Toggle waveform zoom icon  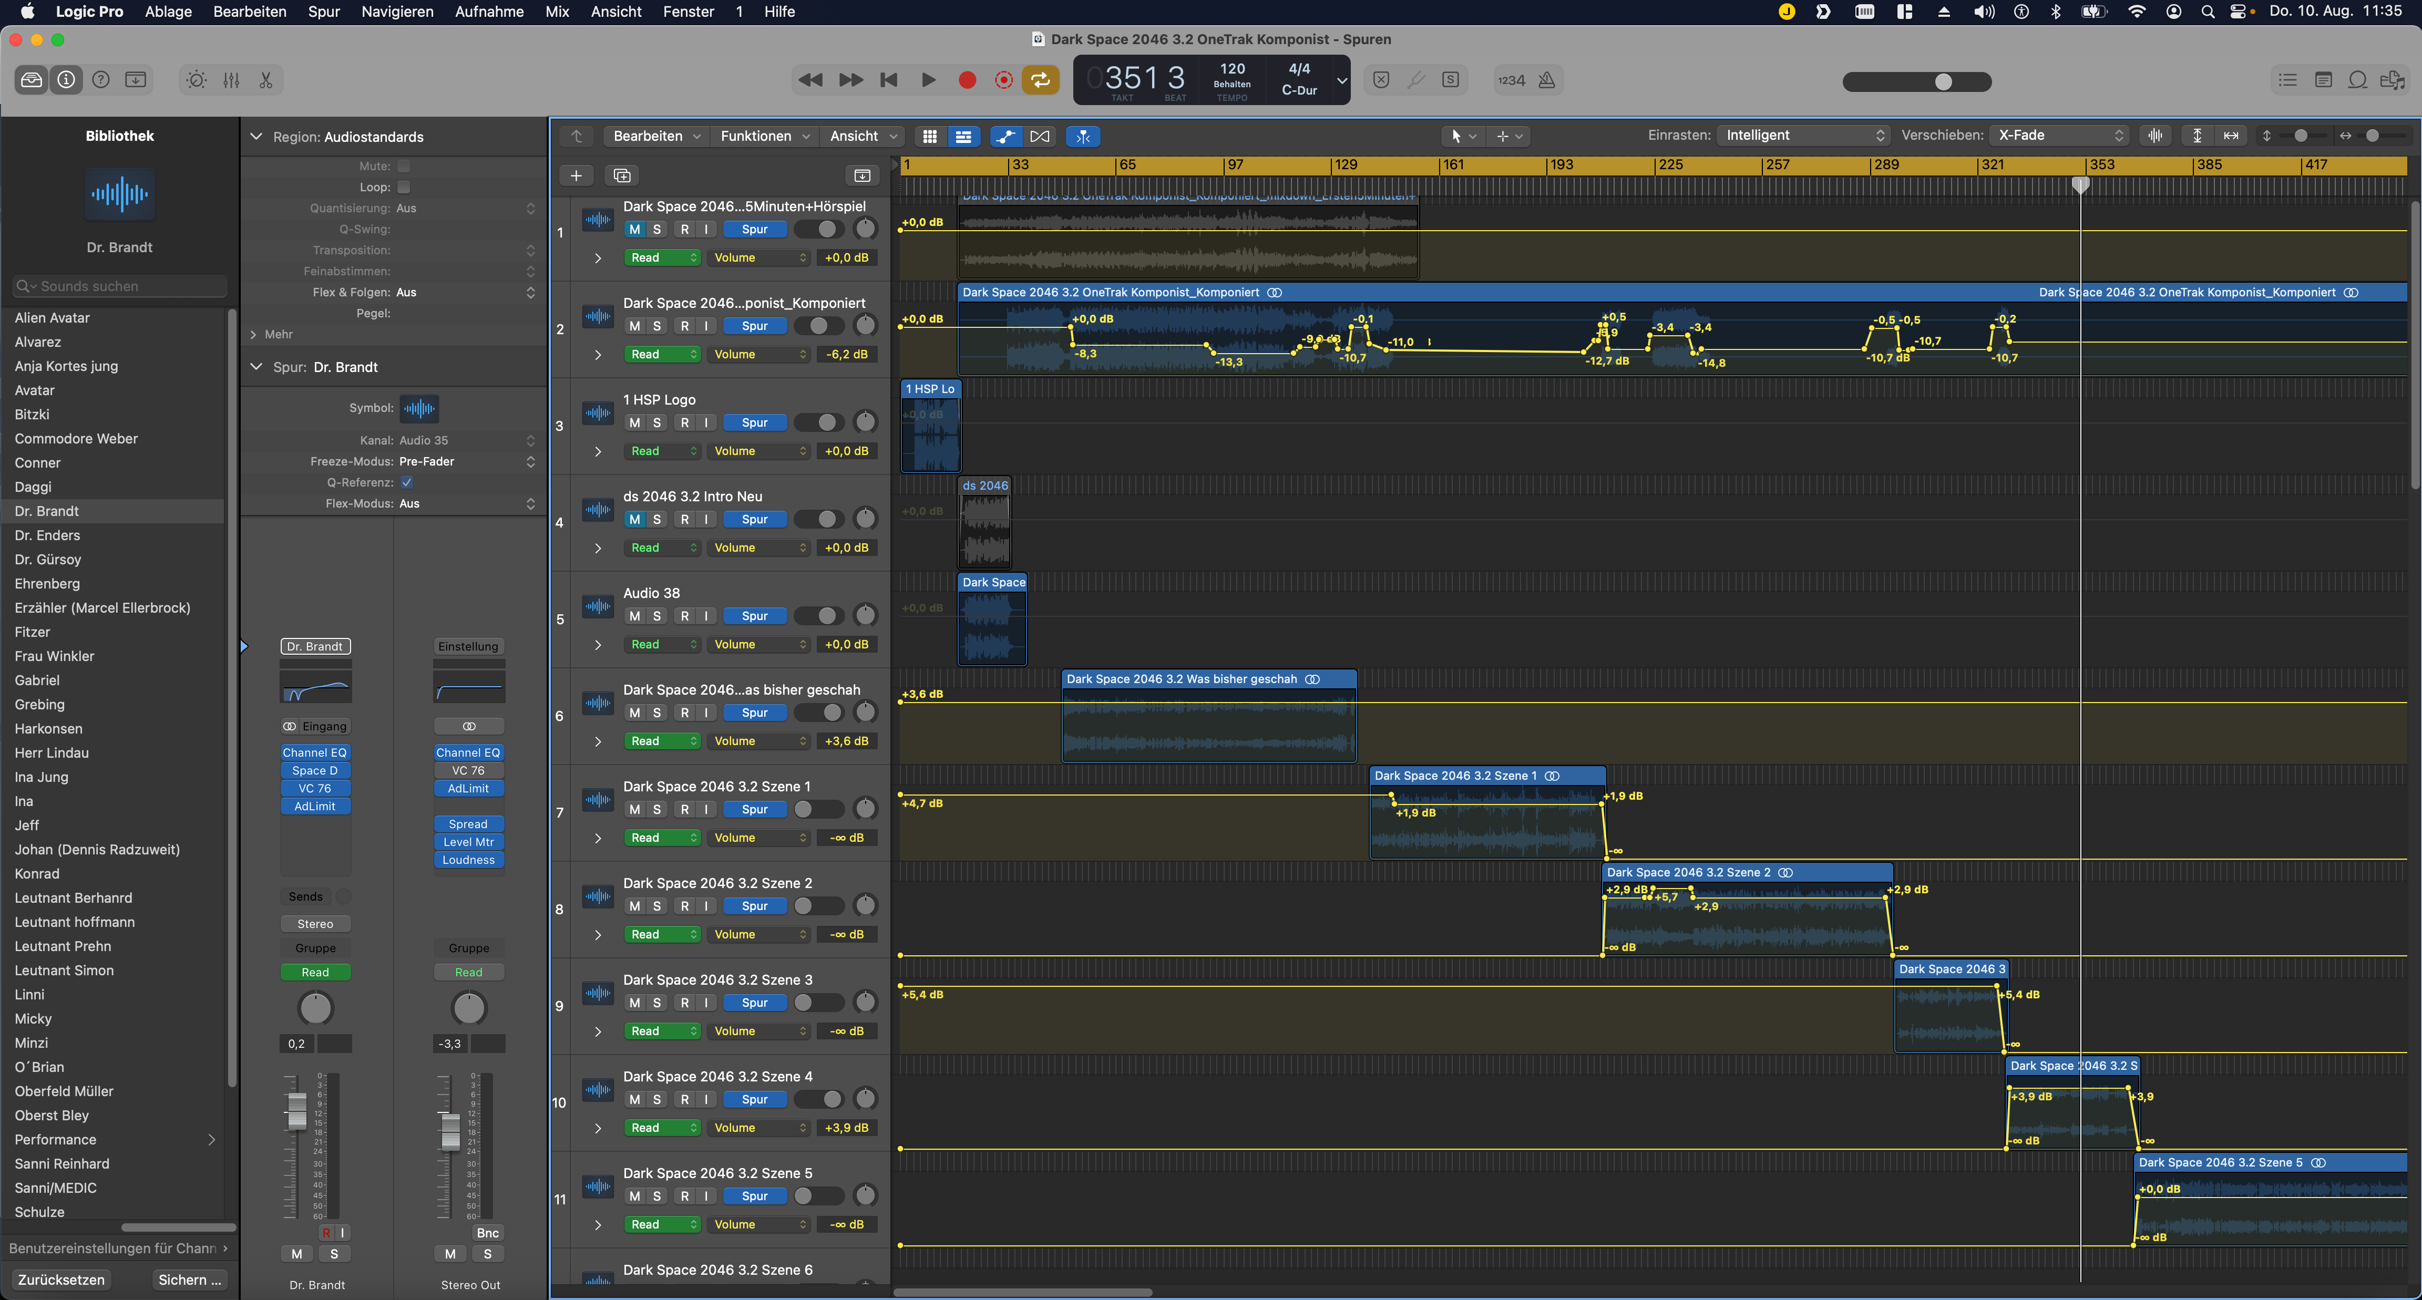tap(2155, 136)
